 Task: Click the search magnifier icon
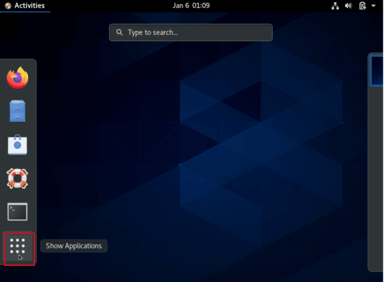(119, 32)
